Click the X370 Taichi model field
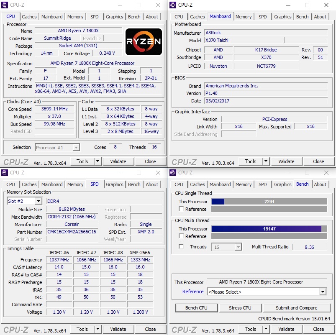This screenshot has height=335, width=336. (x=244, y=40)
